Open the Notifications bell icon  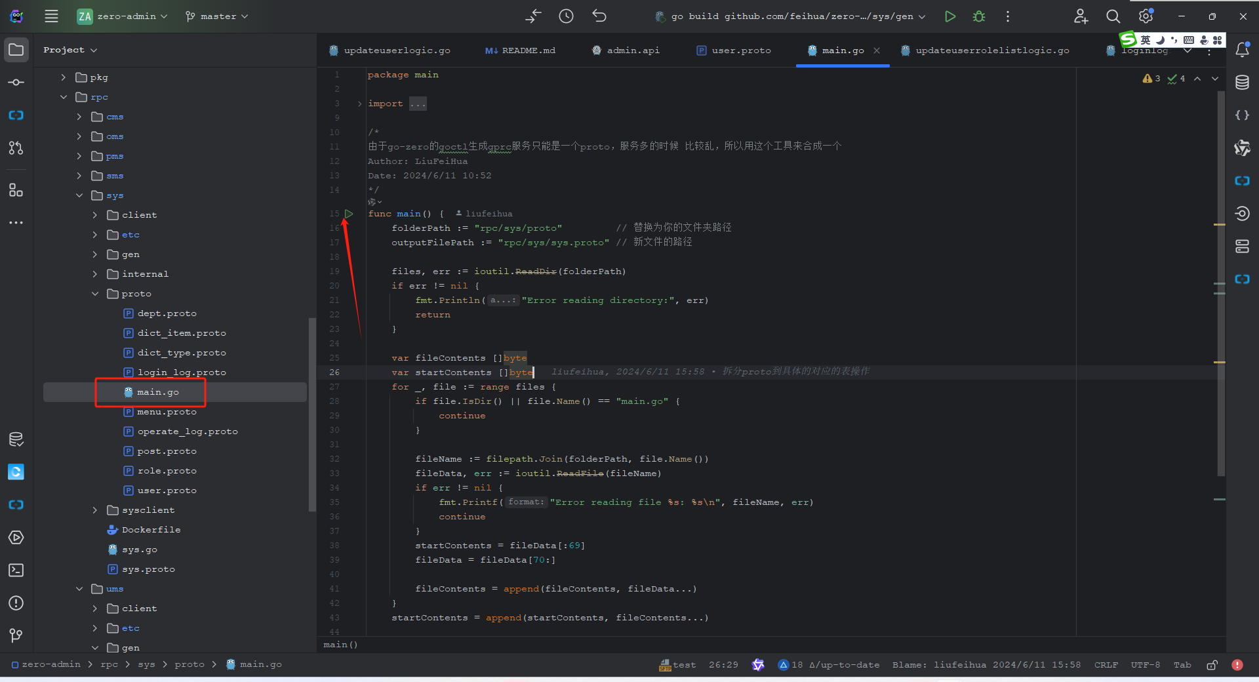point(1243,50)
